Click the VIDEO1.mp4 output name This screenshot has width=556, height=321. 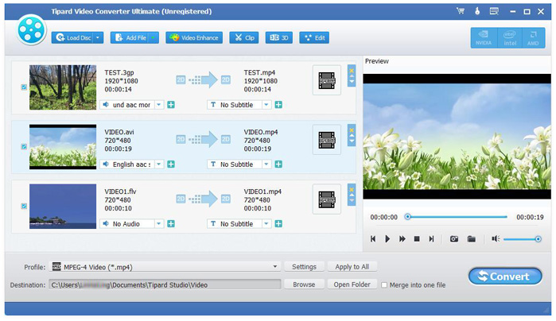coord(262,191)
